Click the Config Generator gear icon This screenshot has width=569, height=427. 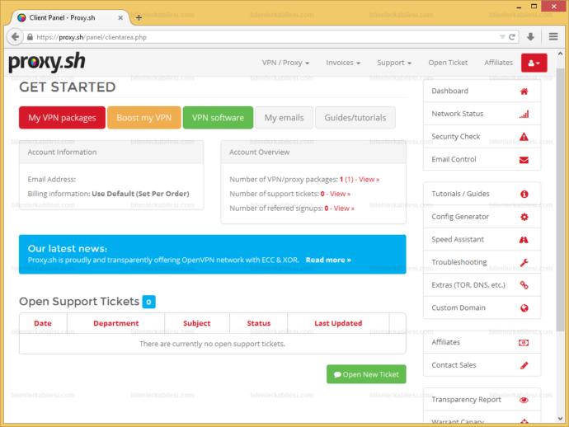524,217
